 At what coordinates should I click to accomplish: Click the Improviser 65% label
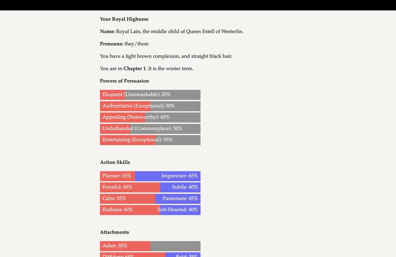[179, 176]
